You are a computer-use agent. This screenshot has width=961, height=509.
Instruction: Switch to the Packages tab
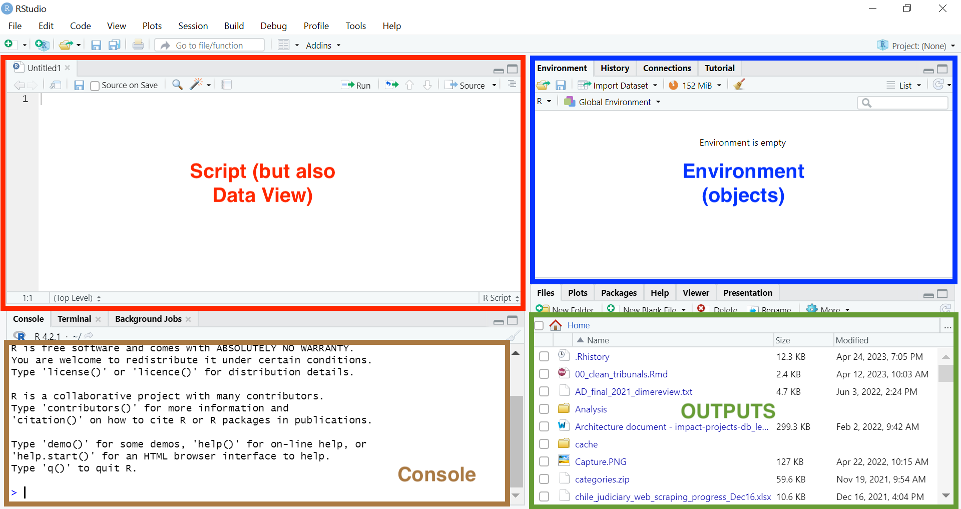619,293
